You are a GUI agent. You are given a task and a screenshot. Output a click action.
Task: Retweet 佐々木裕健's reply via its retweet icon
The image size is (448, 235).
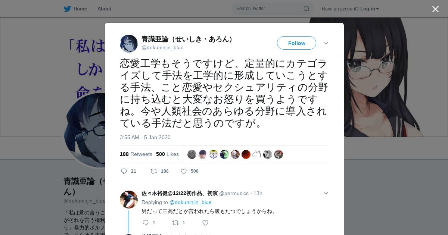[x=175, y=223]
